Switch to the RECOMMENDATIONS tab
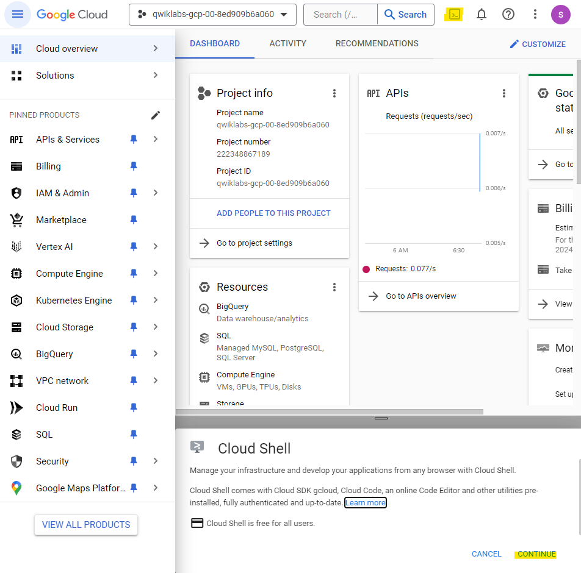Screen dimensions: 581x573 pos(377,44)
